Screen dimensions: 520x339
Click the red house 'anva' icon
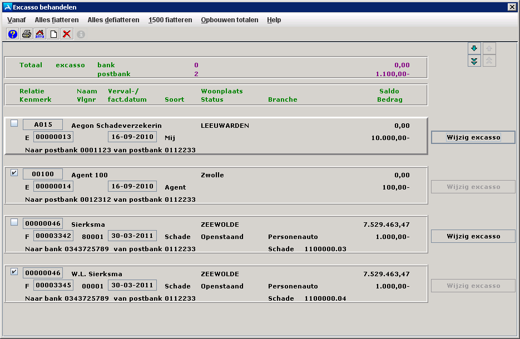coord(40,34)
